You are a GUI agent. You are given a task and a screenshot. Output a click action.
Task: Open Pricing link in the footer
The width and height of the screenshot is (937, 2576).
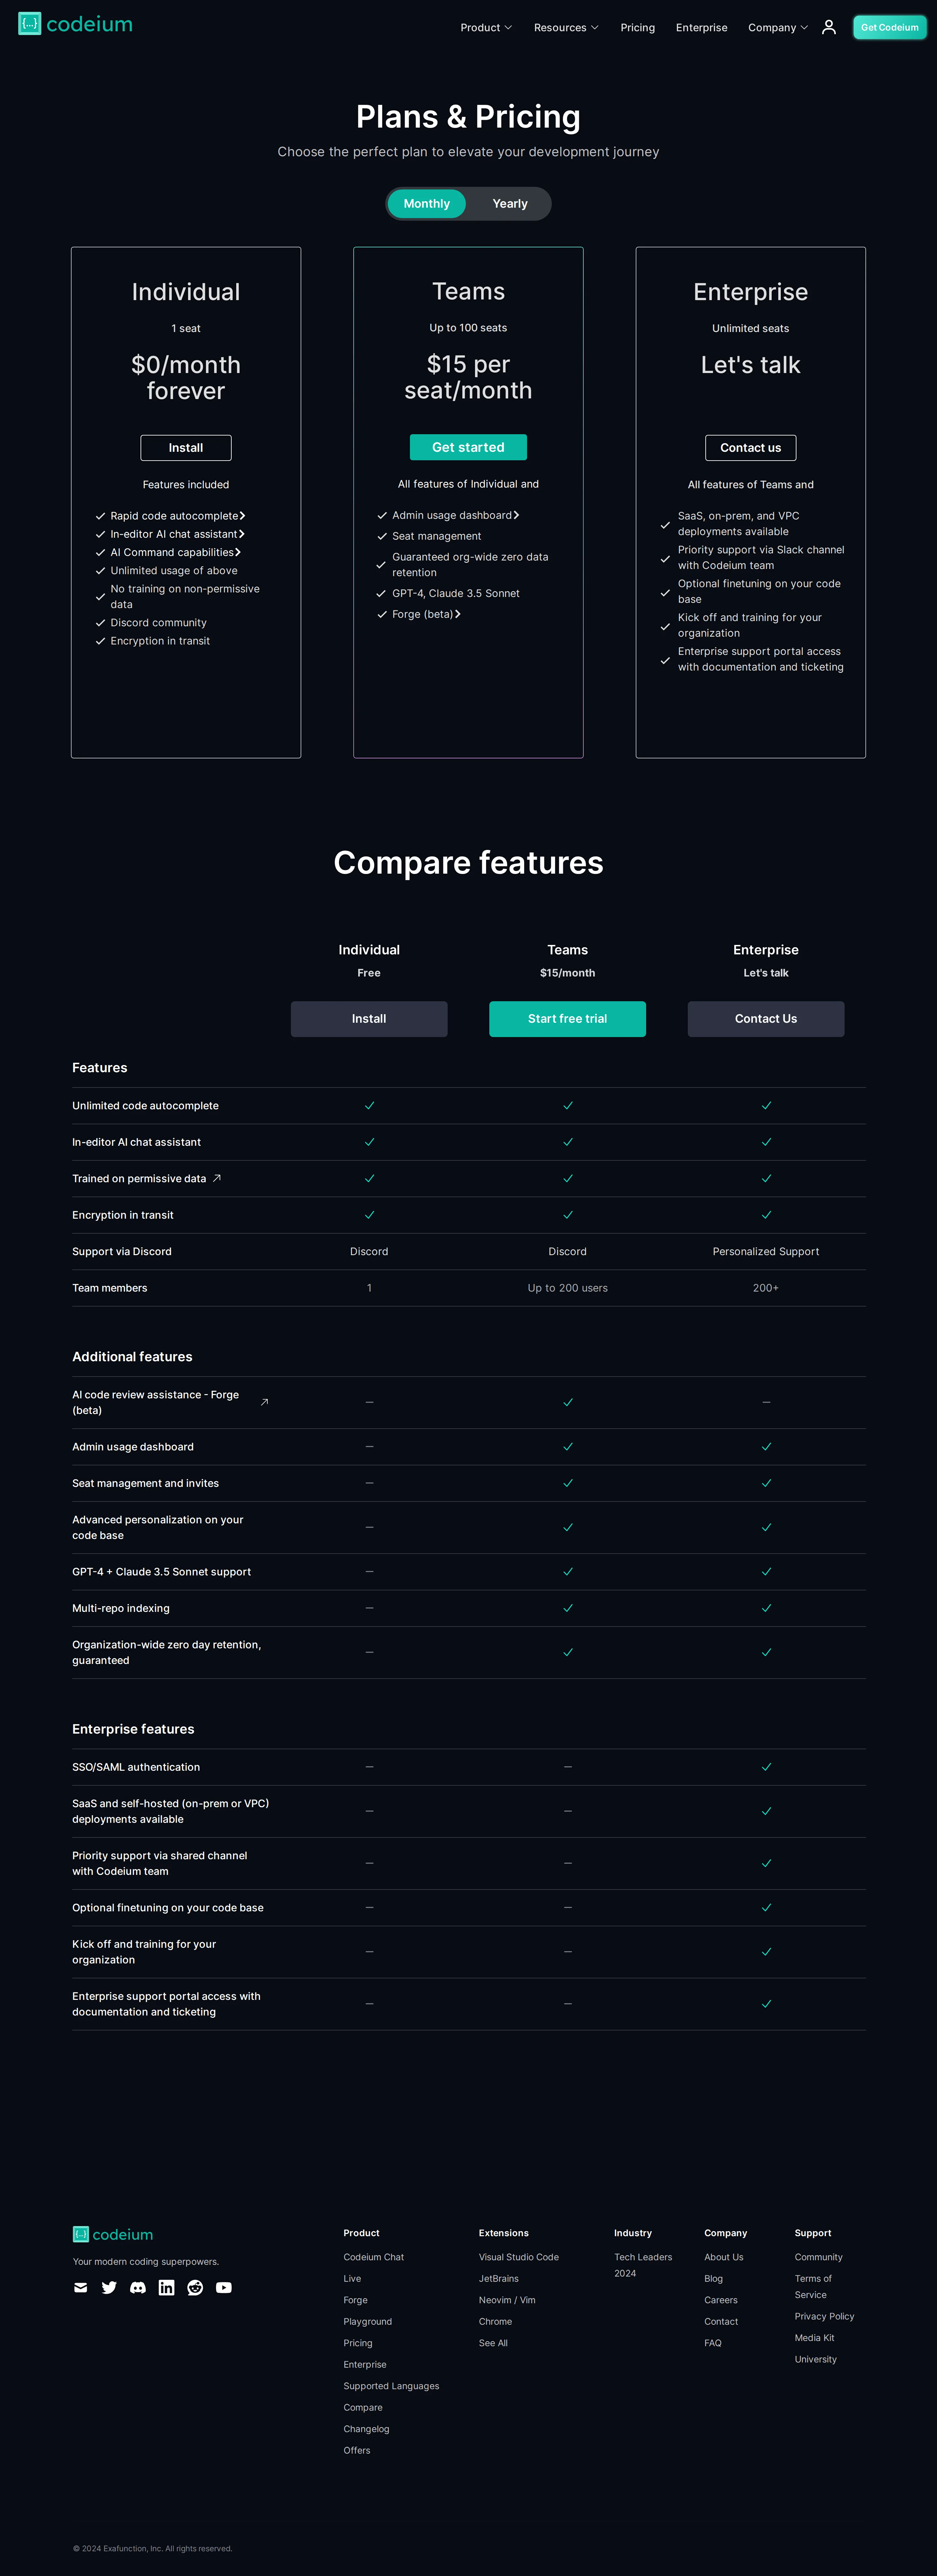(x=358, y=2343)
